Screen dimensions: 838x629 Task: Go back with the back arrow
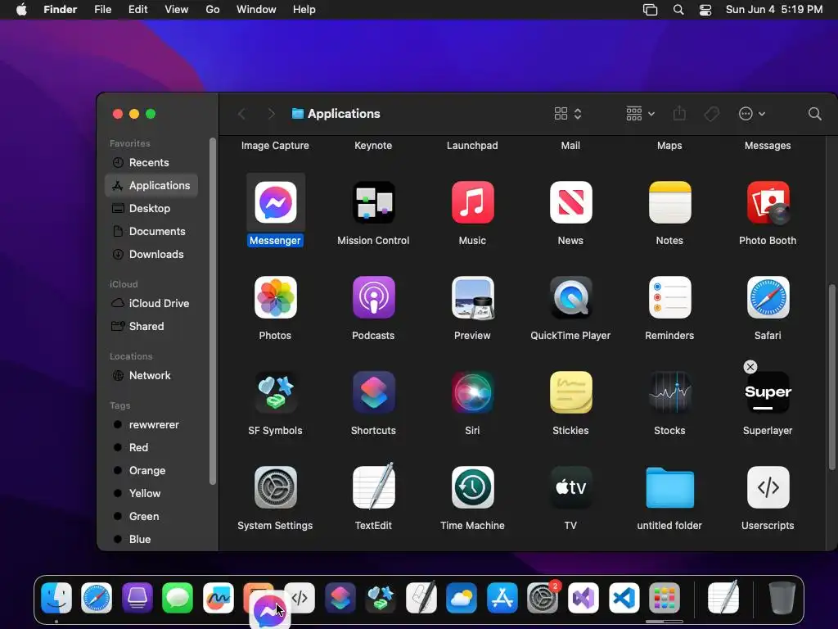[241, 113]
